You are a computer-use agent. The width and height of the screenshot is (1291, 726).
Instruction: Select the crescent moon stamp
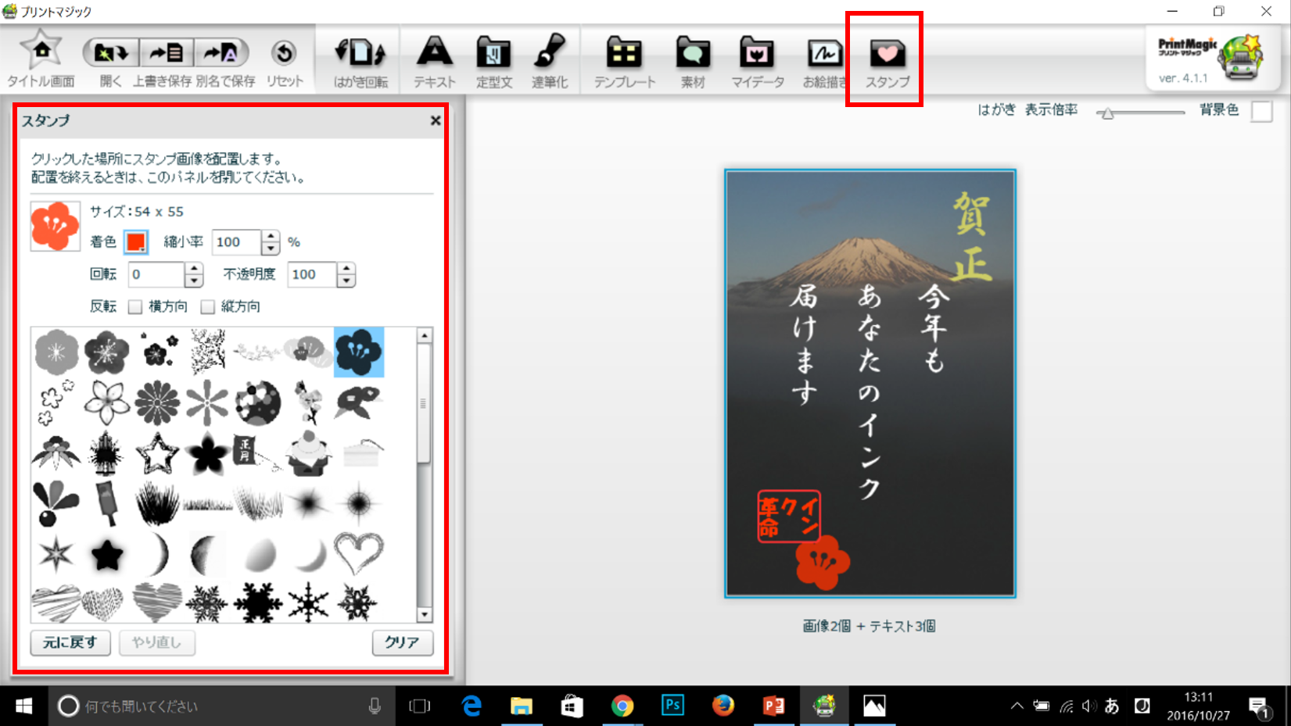[x=158, y=554]
